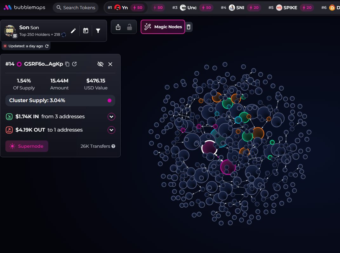Open the Search Tokens field
Screen dimensions: 340x253
pos(76,8)
